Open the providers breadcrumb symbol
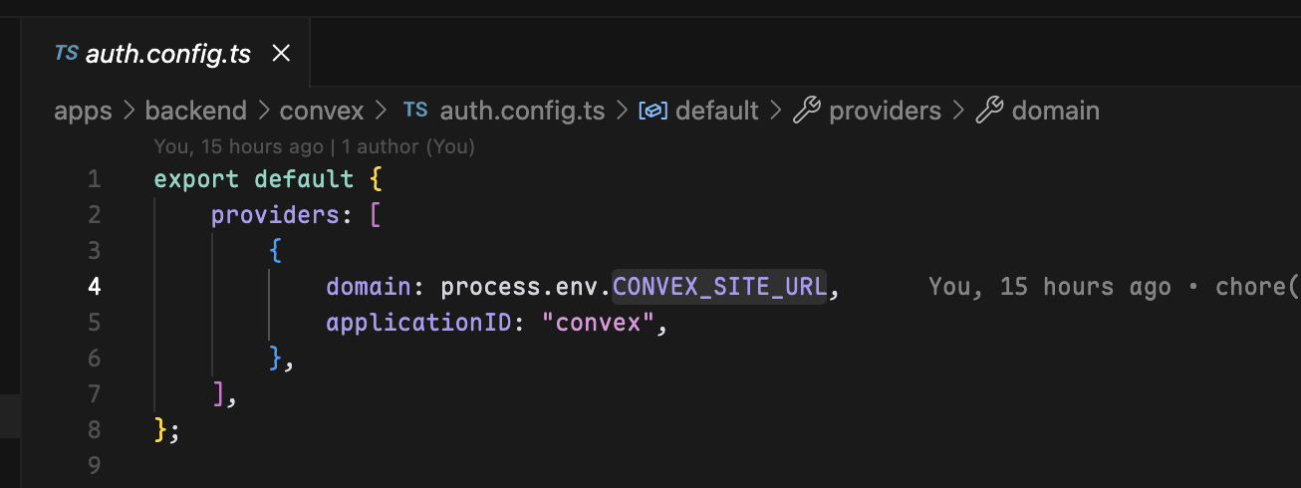 point(885,111)
